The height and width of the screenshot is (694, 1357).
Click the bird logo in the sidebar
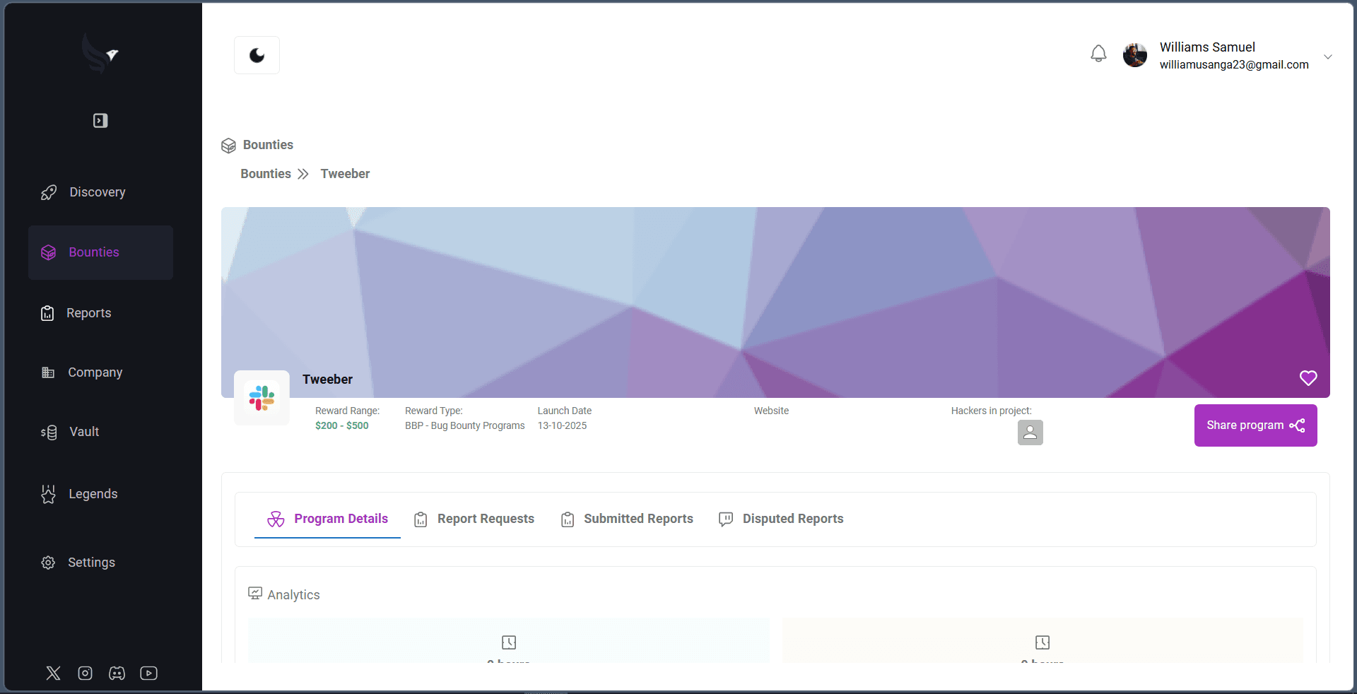(x=100, y=54)
